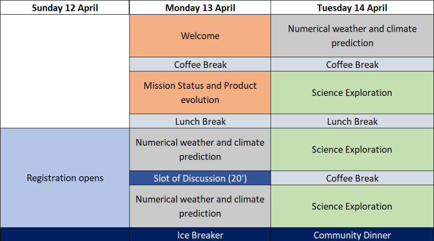Click the orange Welcome session cell

200,36
